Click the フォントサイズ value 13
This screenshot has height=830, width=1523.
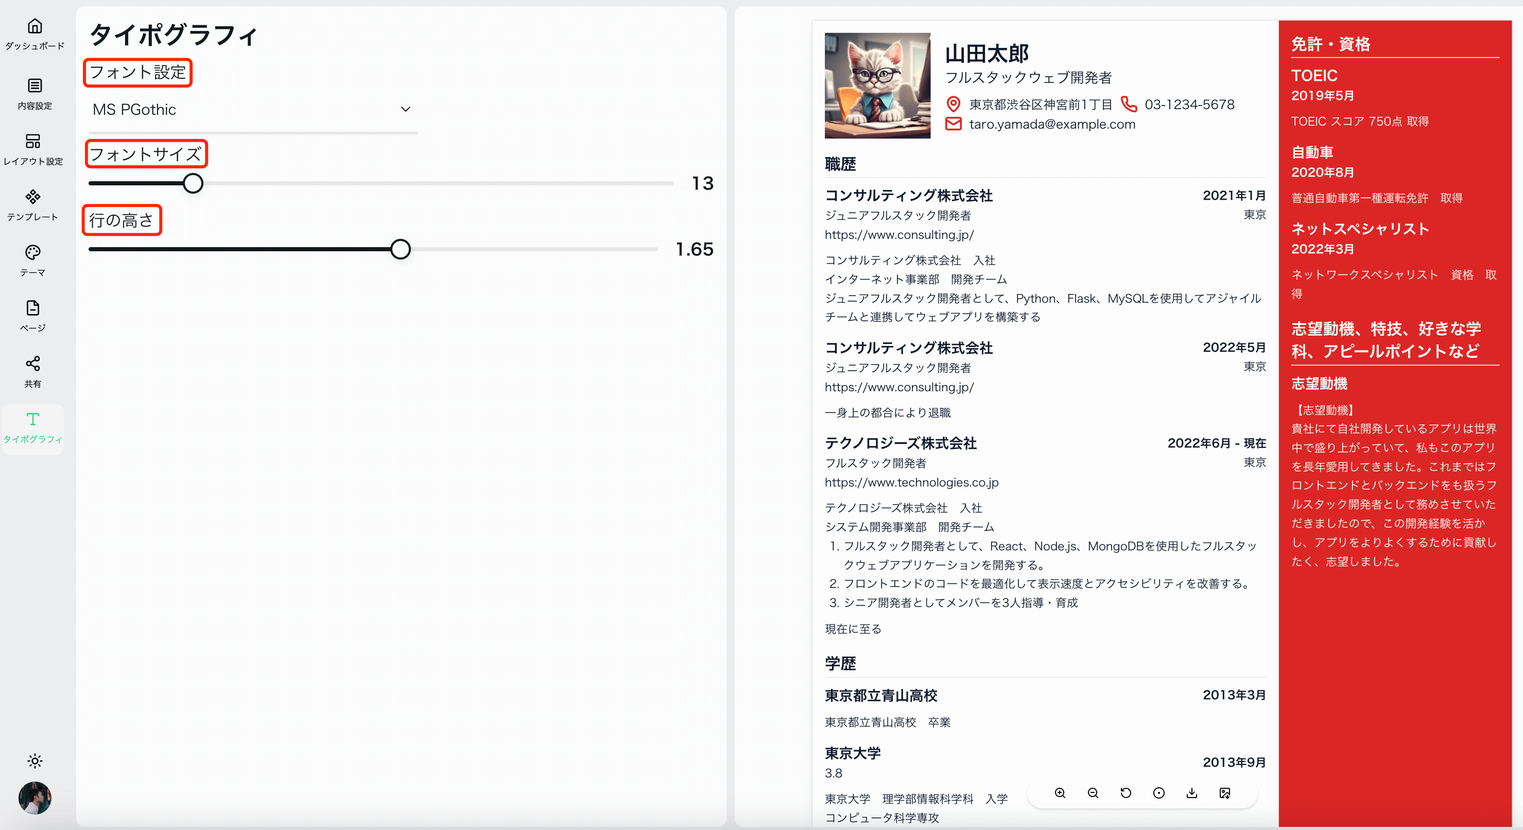[x=703, y=183]
